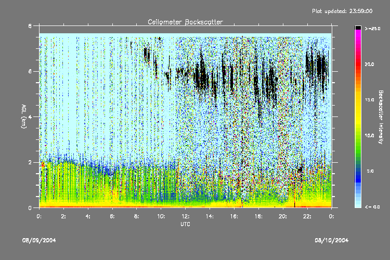This screenshot has height=260, width=390.
Task: Click the colorbar label 20.0
Action: coord(369,64)
